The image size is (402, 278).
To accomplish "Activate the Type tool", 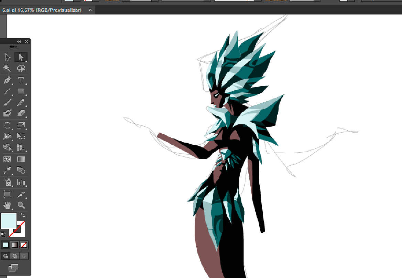I will tap(21, 80).
